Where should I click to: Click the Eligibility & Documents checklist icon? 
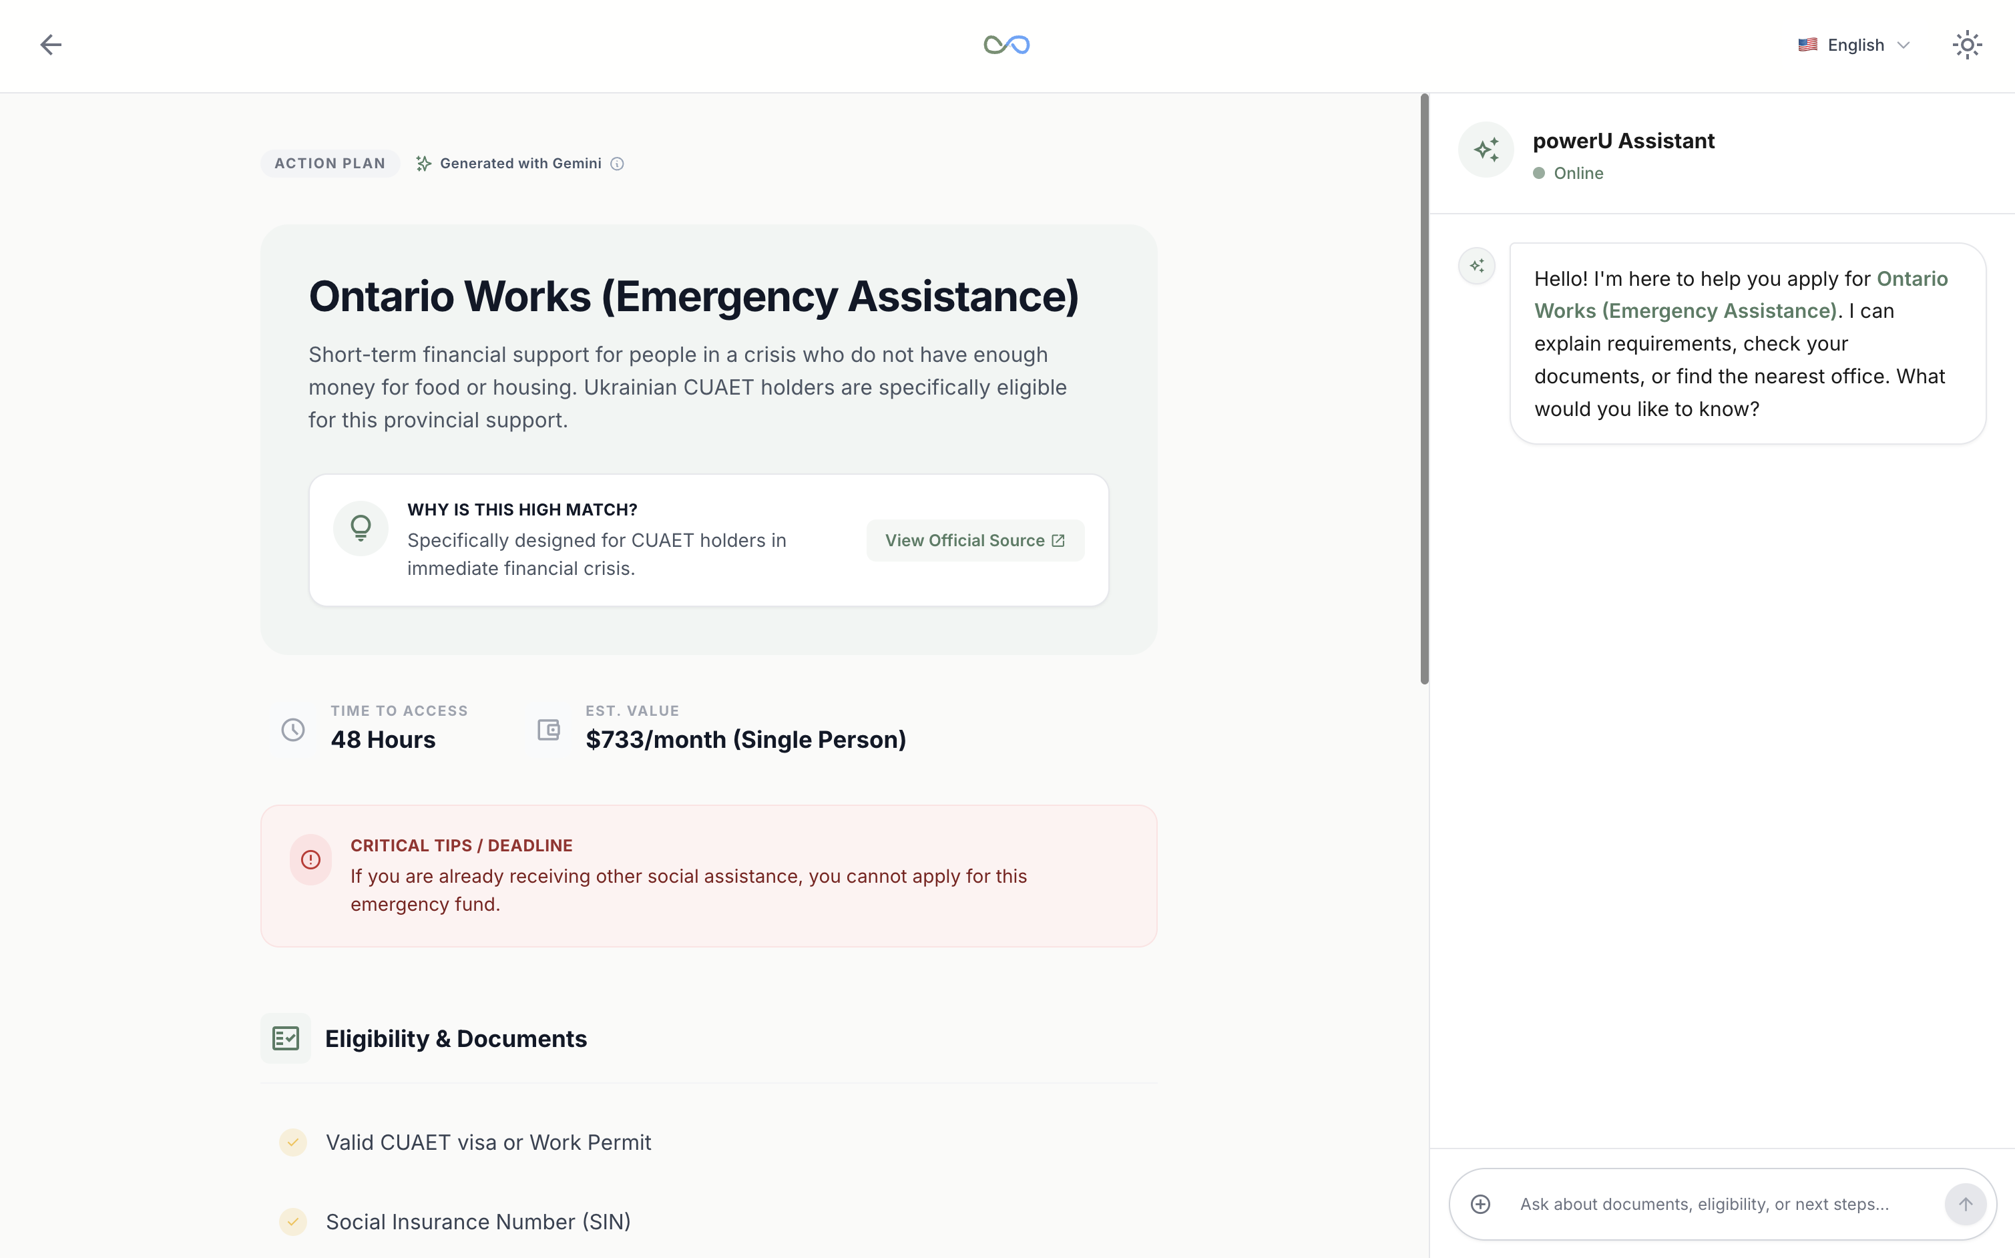[285, 1038]
